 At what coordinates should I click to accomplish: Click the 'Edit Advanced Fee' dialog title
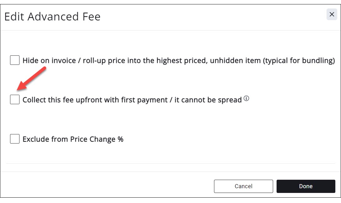[52, 16]
